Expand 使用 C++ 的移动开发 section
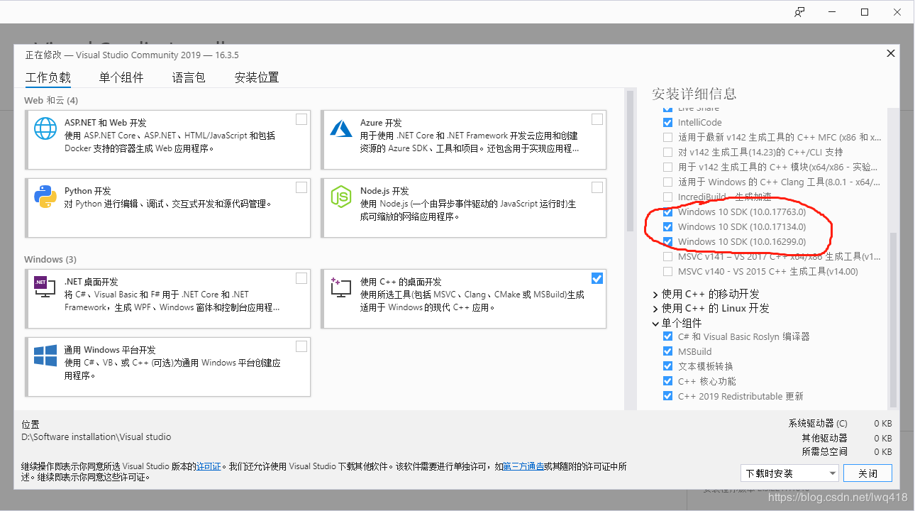This screenshot has height=511, width=915. click(655, 292)
